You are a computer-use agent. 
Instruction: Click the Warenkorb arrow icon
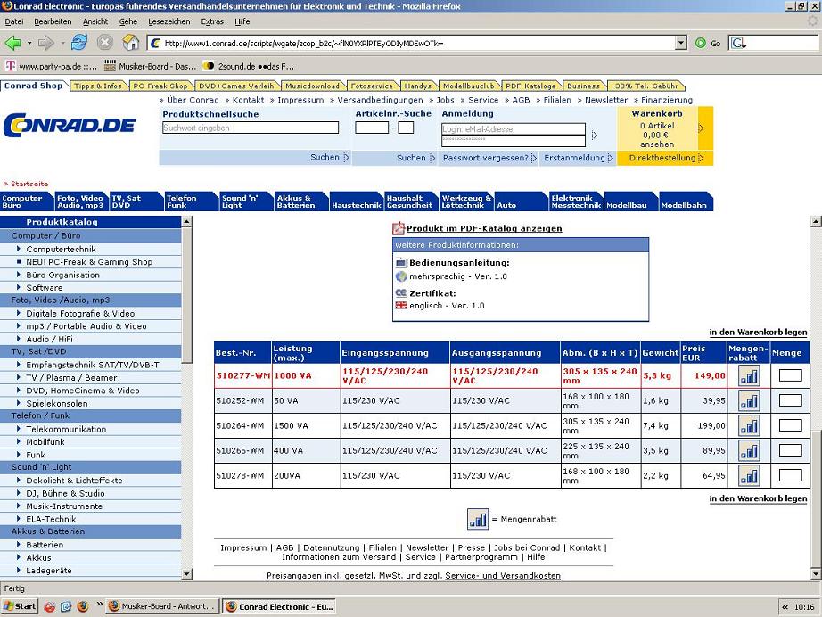[x=701, y=128]
